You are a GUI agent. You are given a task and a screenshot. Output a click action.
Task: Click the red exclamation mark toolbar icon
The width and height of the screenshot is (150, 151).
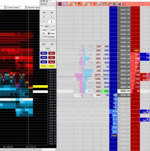94,4
